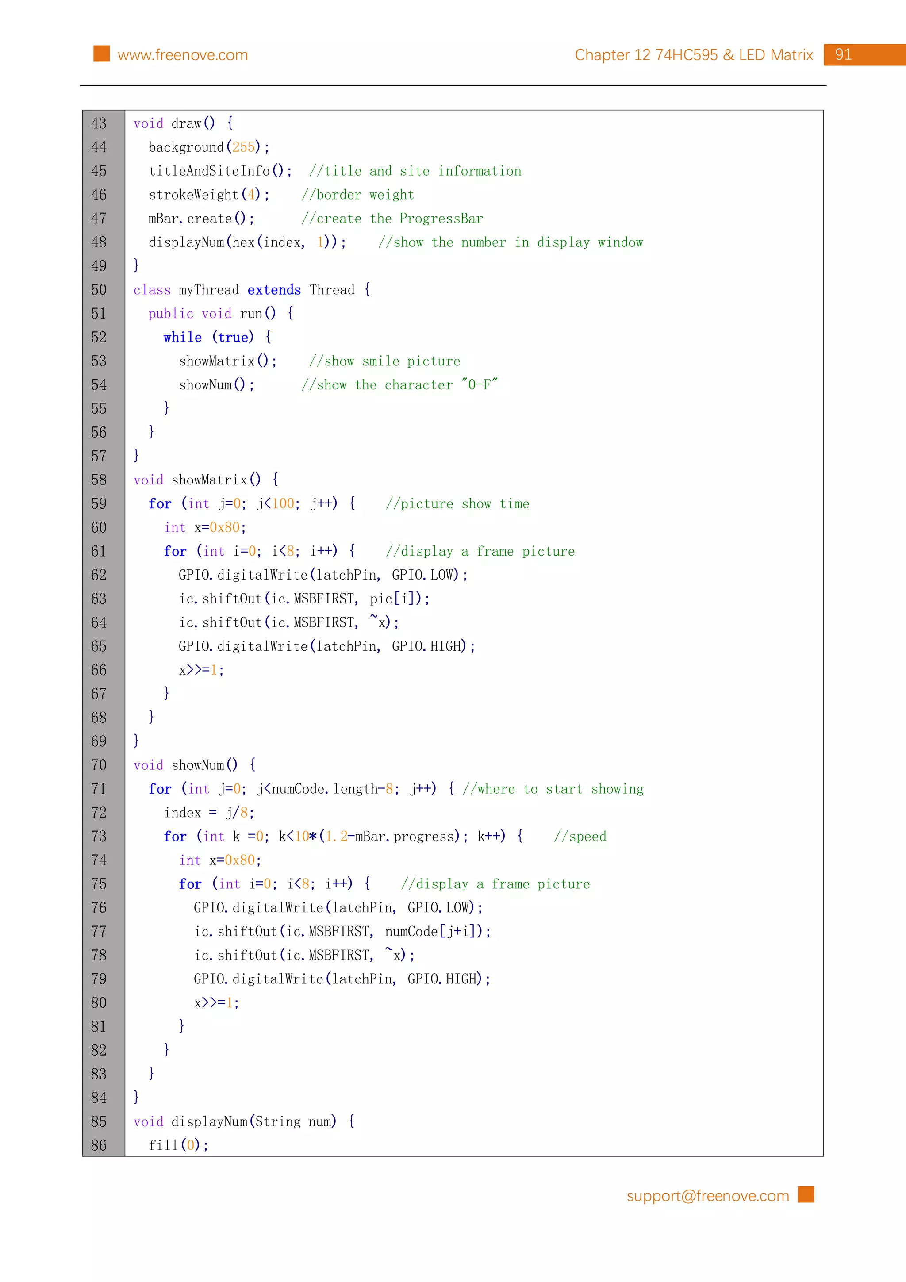Click 'GPIO.digitalWrite(latchPin, GPIO.LOW);' on line 76
The image size is (906, 1282).
click(338, 907)
